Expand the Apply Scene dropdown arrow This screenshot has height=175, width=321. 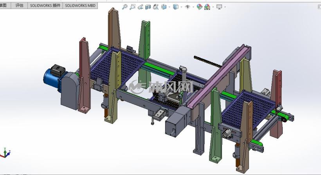click(213, 7)
